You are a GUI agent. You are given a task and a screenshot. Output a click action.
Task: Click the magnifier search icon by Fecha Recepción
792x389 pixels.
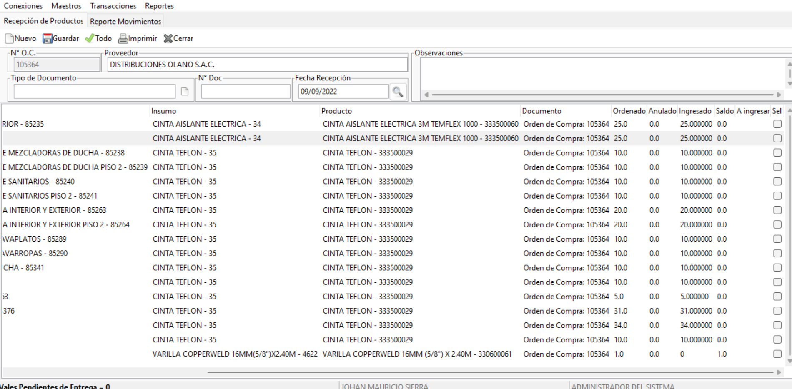(398, 92)
